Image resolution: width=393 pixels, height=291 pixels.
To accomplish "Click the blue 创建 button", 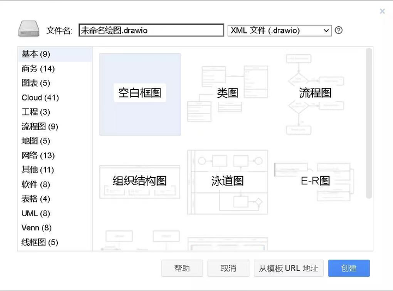I will 349,268.
